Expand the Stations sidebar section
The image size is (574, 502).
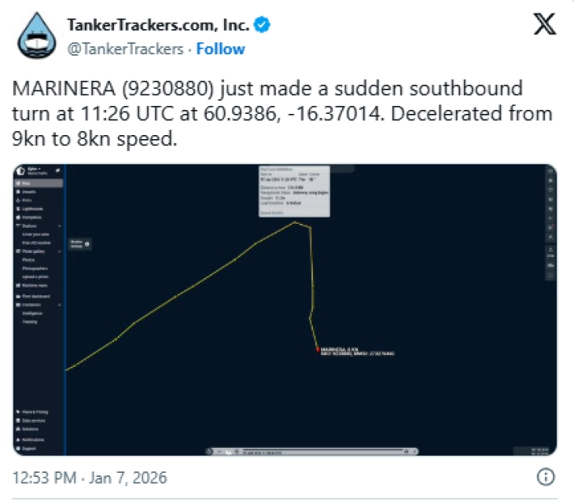[x=60, y=225]
